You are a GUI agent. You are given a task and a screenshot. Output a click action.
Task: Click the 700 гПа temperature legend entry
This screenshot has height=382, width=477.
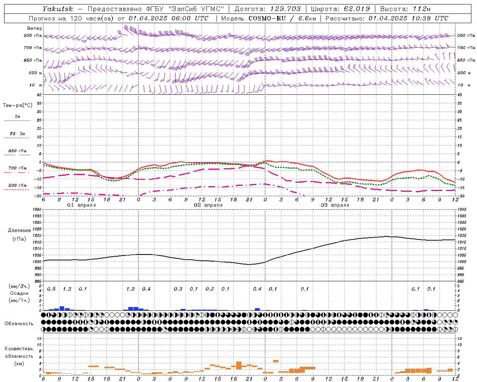(17, 168)
